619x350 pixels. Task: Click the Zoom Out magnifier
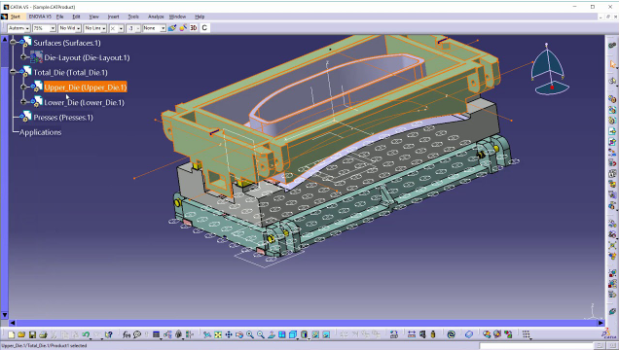(x=261, y=334)
